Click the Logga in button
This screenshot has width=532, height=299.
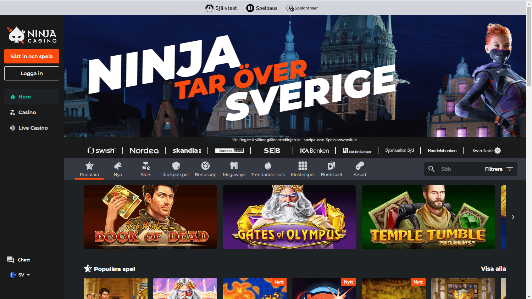[32, 73]
